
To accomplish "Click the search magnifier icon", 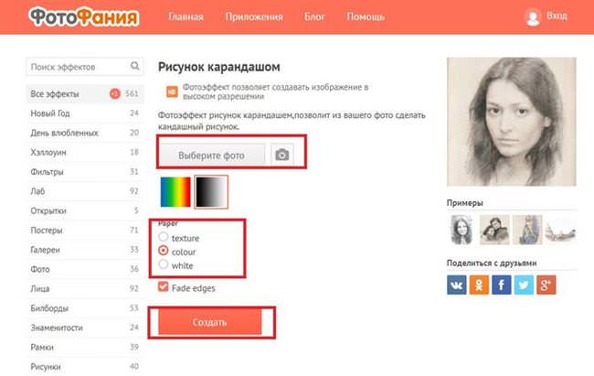I will [135, 66].
